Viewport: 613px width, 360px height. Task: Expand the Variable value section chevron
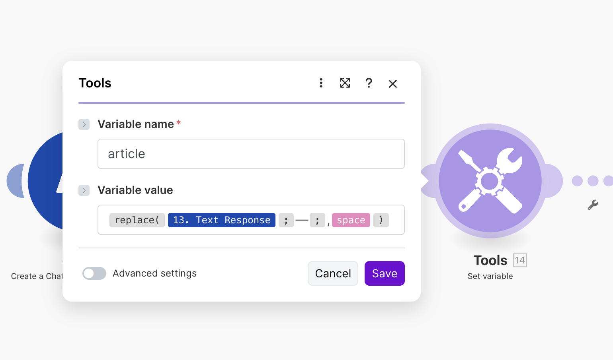coord(84,190)
